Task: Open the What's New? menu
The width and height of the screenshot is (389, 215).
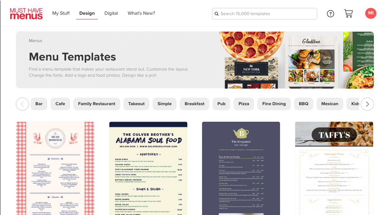Action: (141, 13)
